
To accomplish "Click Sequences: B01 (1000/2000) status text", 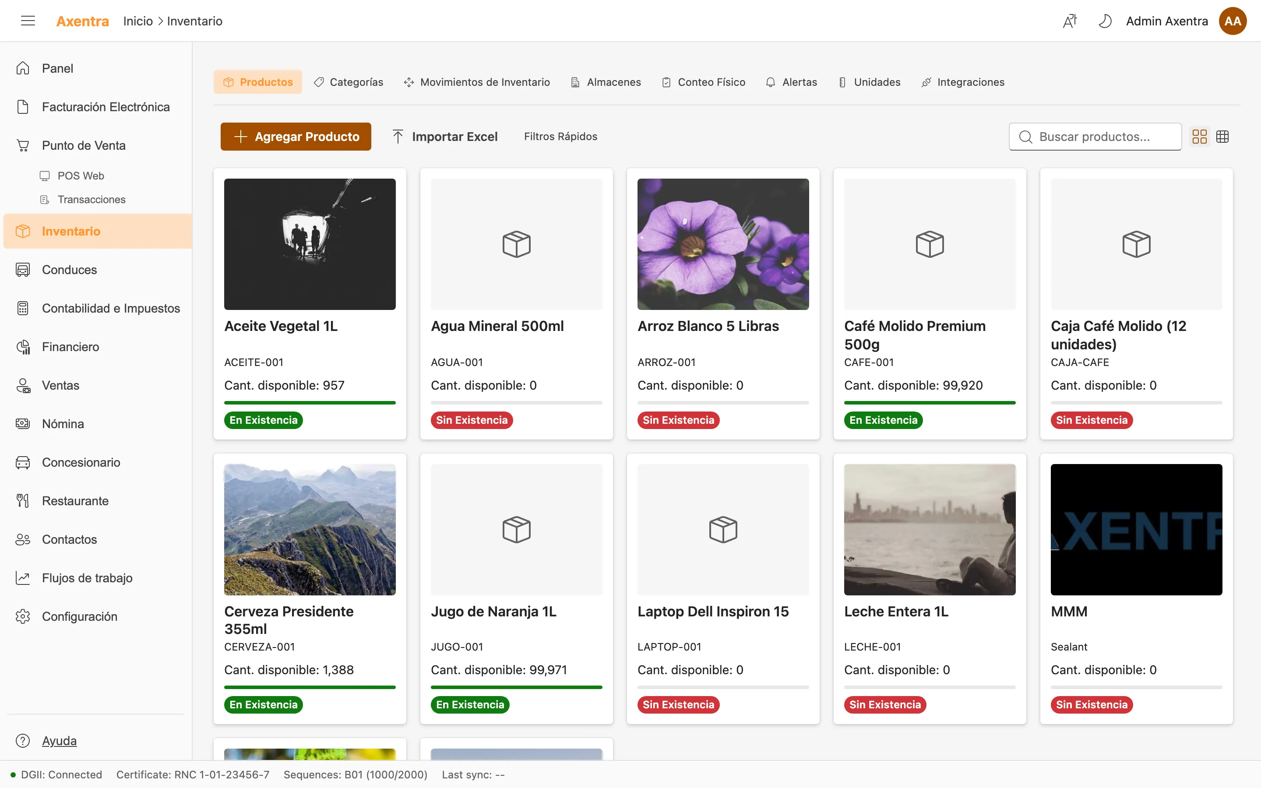I will 356,774.
